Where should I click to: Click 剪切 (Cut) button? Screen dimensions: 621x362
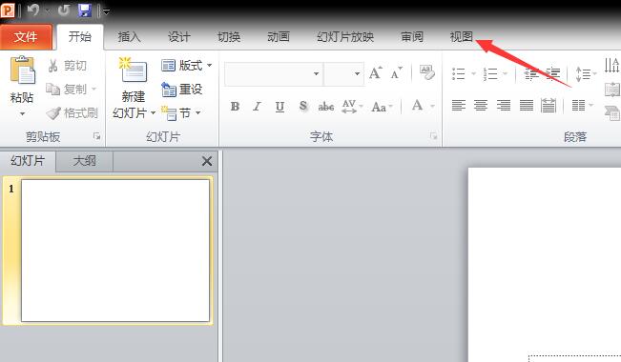point(68,66)
